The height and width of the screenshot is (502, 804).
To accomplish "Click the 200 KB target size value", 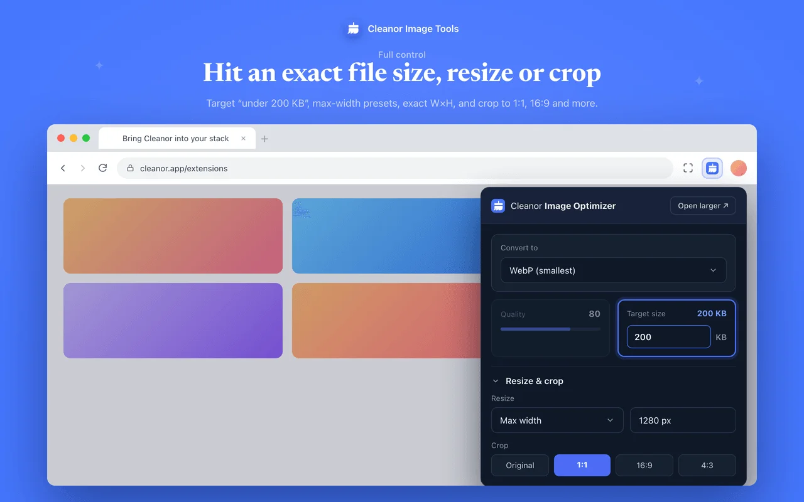I will pos(712,313).
